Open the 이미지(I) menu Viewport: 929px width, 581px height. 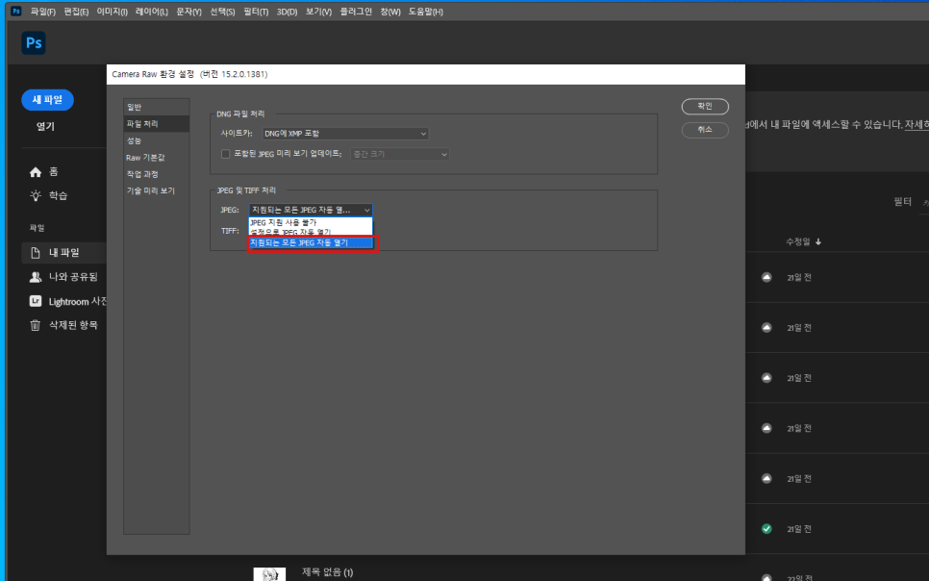coord(112,12)
